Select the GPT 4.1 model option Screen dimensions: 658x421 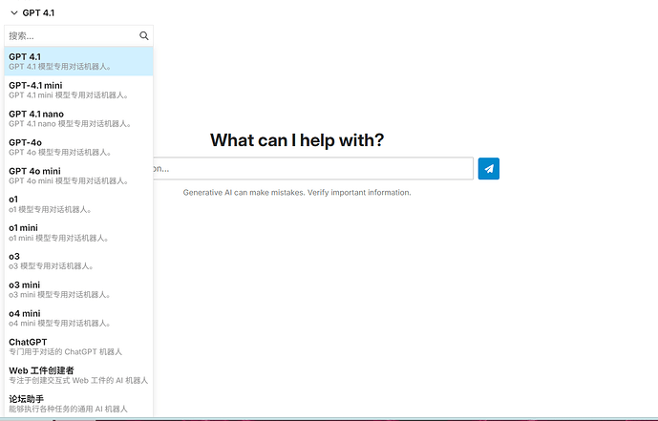coord(78,61)
